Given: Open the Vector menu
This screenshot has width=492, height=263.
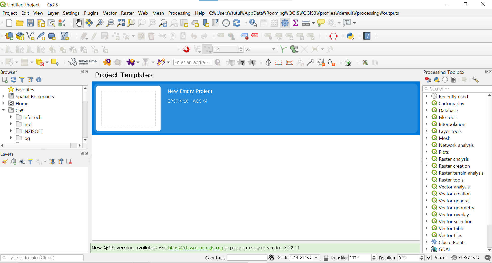Looking at the screenshot, I should [x=110, y=13].
